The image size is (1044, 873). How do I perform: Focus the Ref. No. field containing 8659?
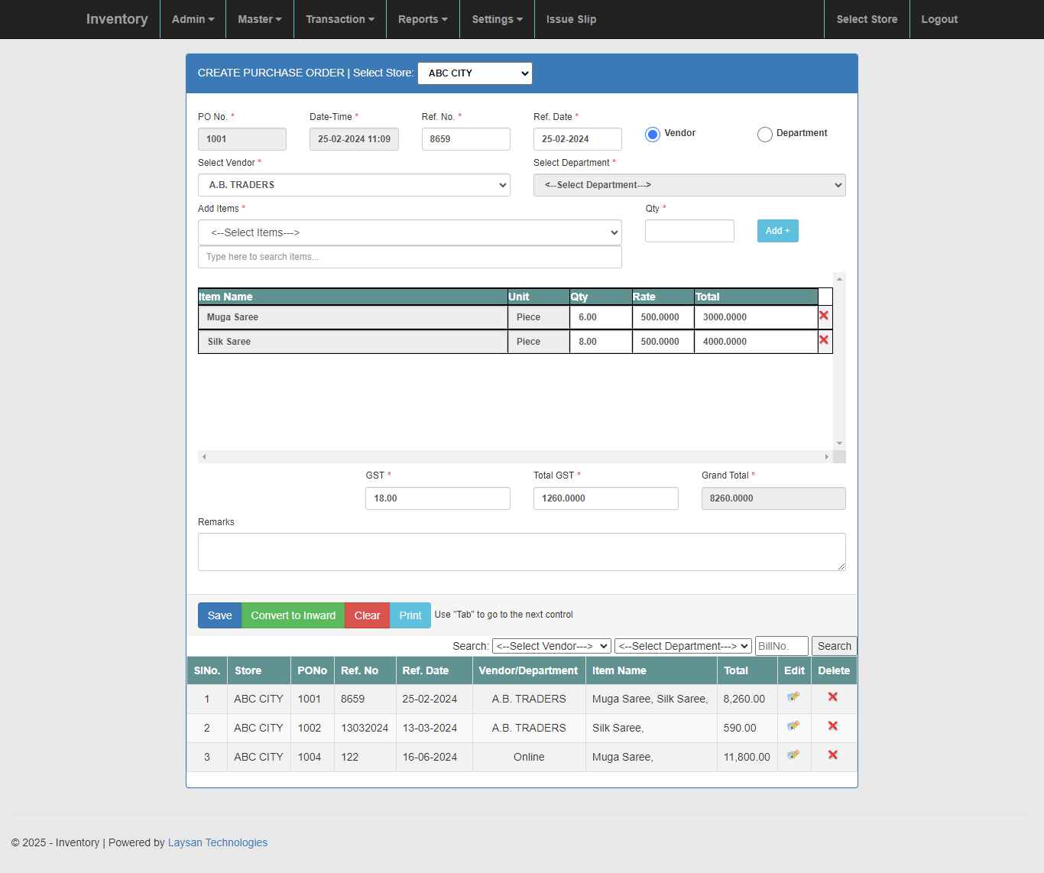tap(466, 139)
